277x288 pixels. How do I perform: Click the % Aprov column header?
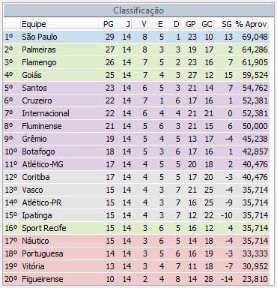251,24
